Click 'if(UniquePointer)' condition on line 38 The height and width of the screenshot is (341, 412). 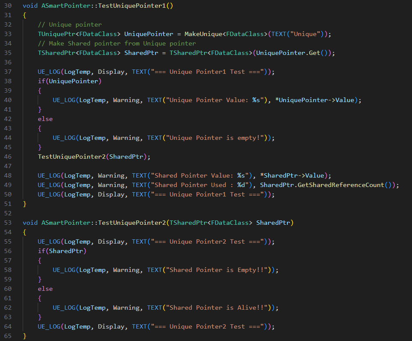coord(70,81)
